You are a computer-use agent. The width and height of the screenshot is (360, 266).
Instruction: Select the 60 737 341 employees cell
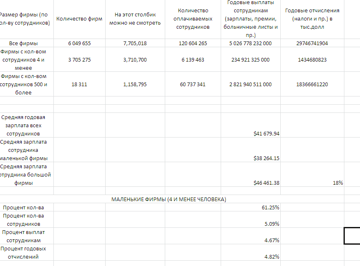click(x=193, y=84)
